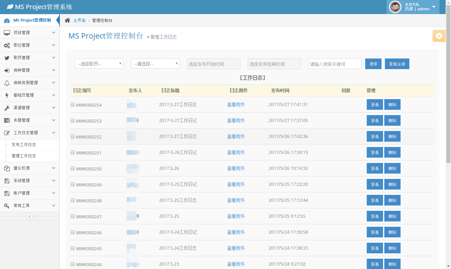The height and width of the screenshot is (269, 451).
Task: Open 发布工作日志 in the sidebar
Action: pyautogui.click(x=24, y=145)
